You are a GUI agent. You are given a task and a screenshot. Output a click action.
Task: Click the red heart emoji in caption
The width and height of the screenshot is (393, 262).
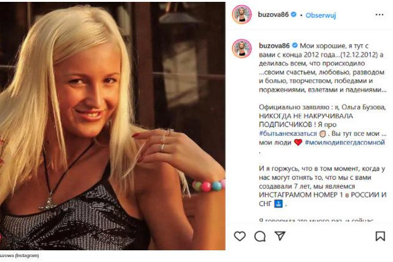[x=298, y=143]
